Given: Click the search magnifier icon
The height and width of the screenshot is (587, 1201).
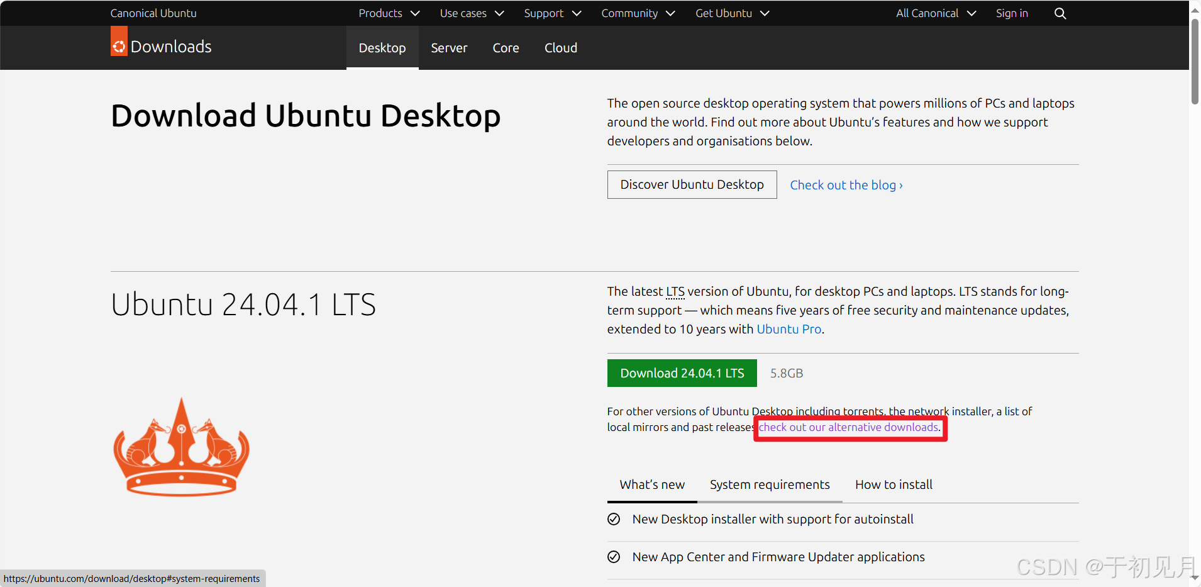Looking at the screenshot, I should pyautogui.click(x=1060, y=13).
